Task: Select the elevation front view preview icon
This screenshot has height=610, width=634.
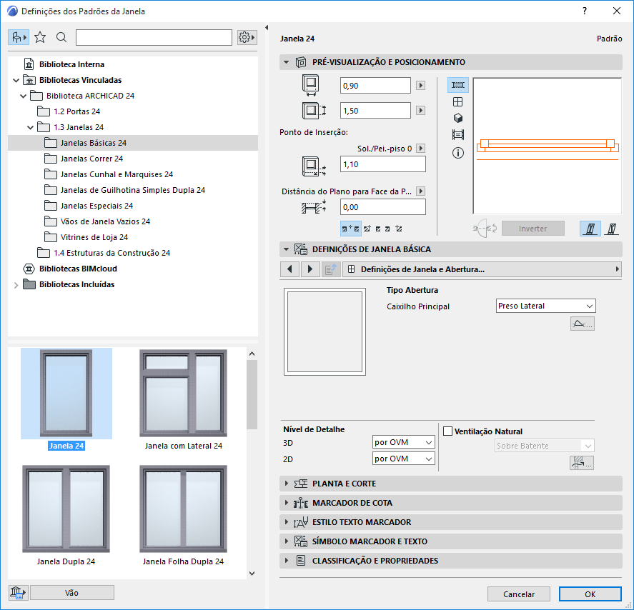Action: coord(458,101)
